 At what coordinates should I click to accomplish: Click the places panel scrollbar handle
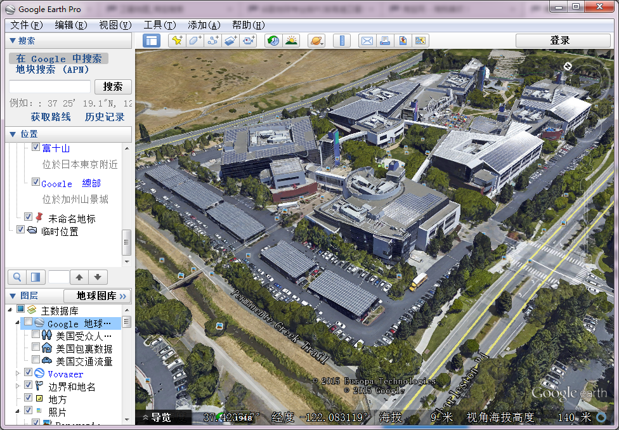click(127, 242)
